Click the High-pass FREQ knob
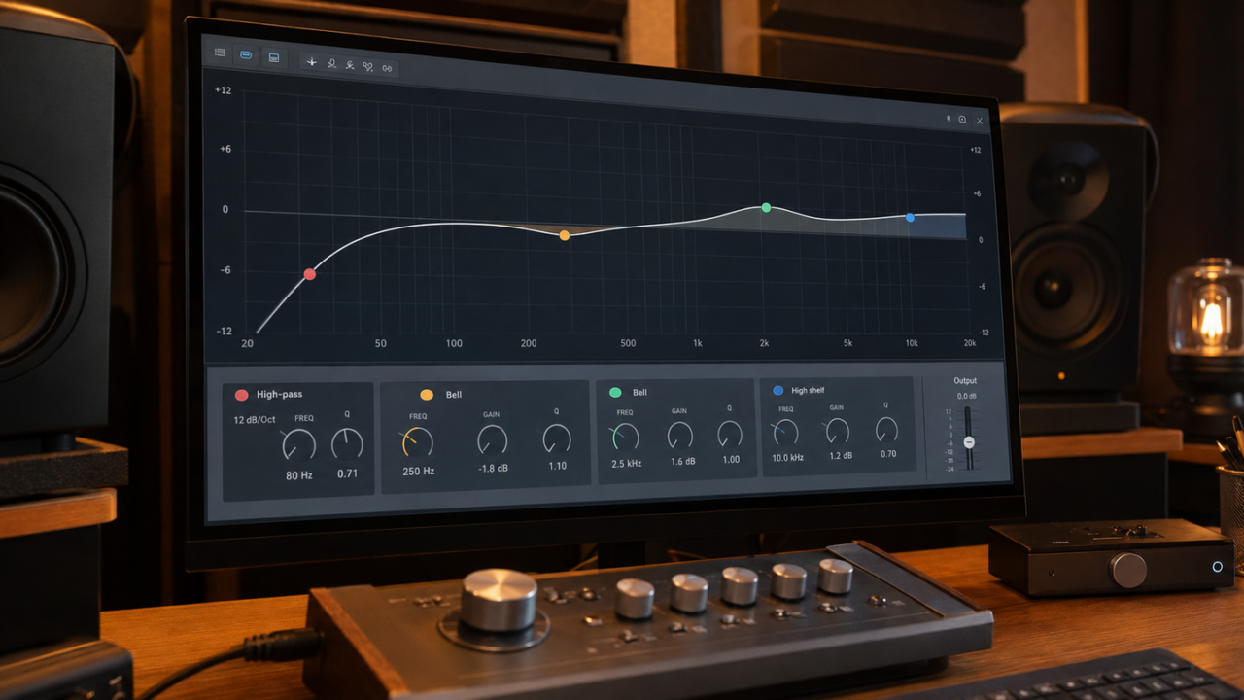The image size is (1244, 700). [298, 445]
